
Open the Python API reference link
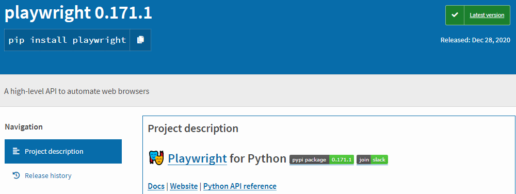point(240,186)
